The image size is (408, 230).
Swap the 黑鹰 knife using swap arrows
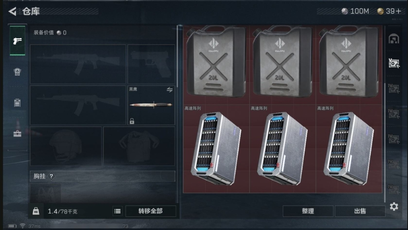[170, 90]
